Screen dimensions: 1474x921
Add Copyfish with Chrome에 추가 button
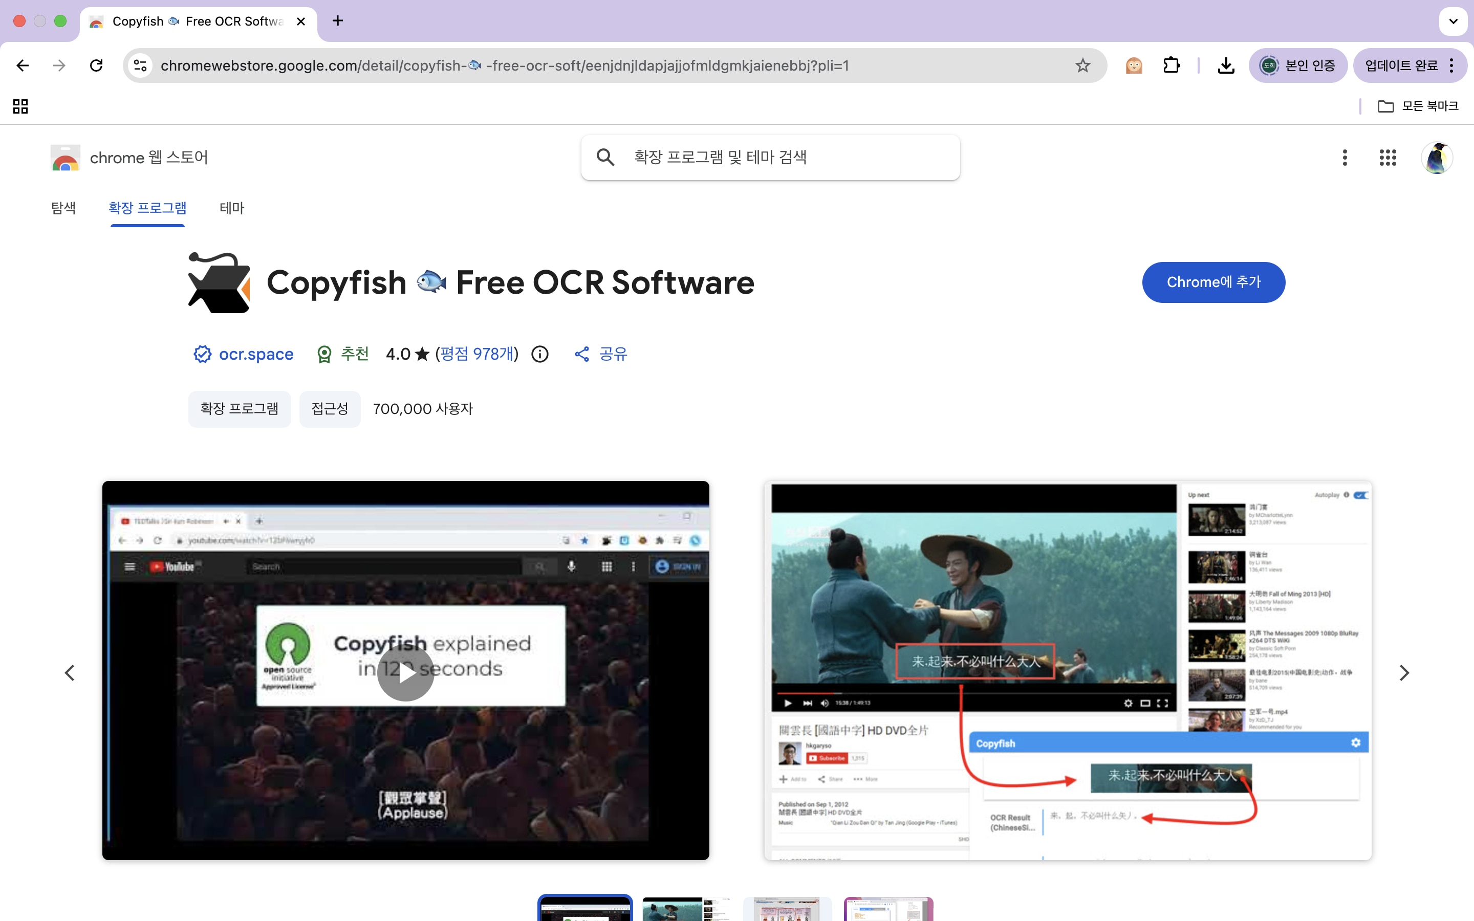[x=1213, y=282]
